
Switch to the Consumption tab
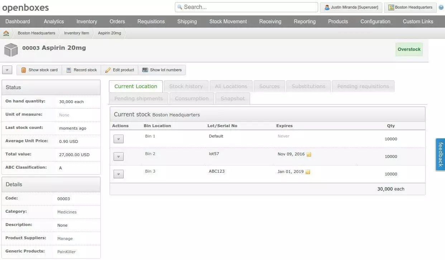(x=192, y=98)
